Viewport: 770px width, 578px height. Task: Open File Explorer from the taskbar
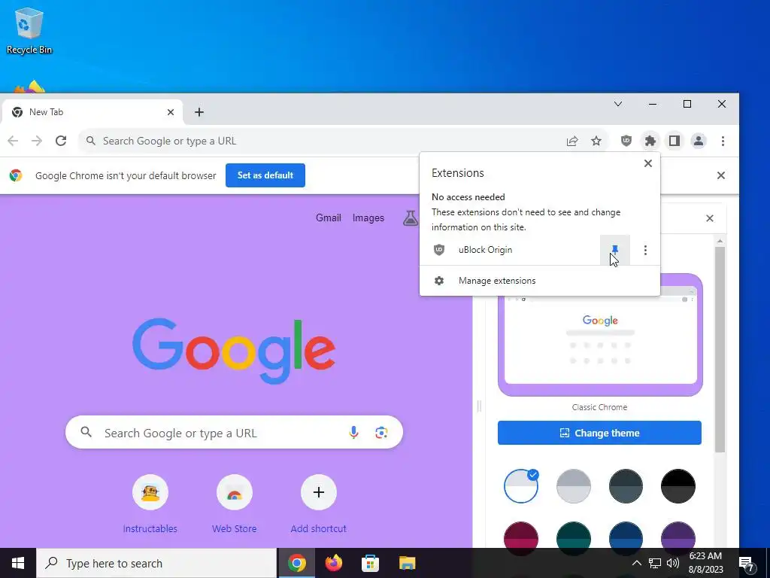coord(407,563)
